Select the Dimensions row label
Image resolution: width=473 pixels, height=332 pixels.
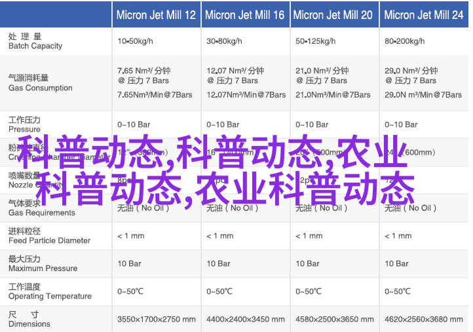click(x=29, y=320)
